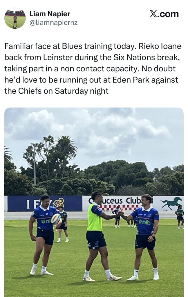The width and height of the screenshot is (188, 297).
Task: Click the player in the yellow bib
Action: coord(100,236)
